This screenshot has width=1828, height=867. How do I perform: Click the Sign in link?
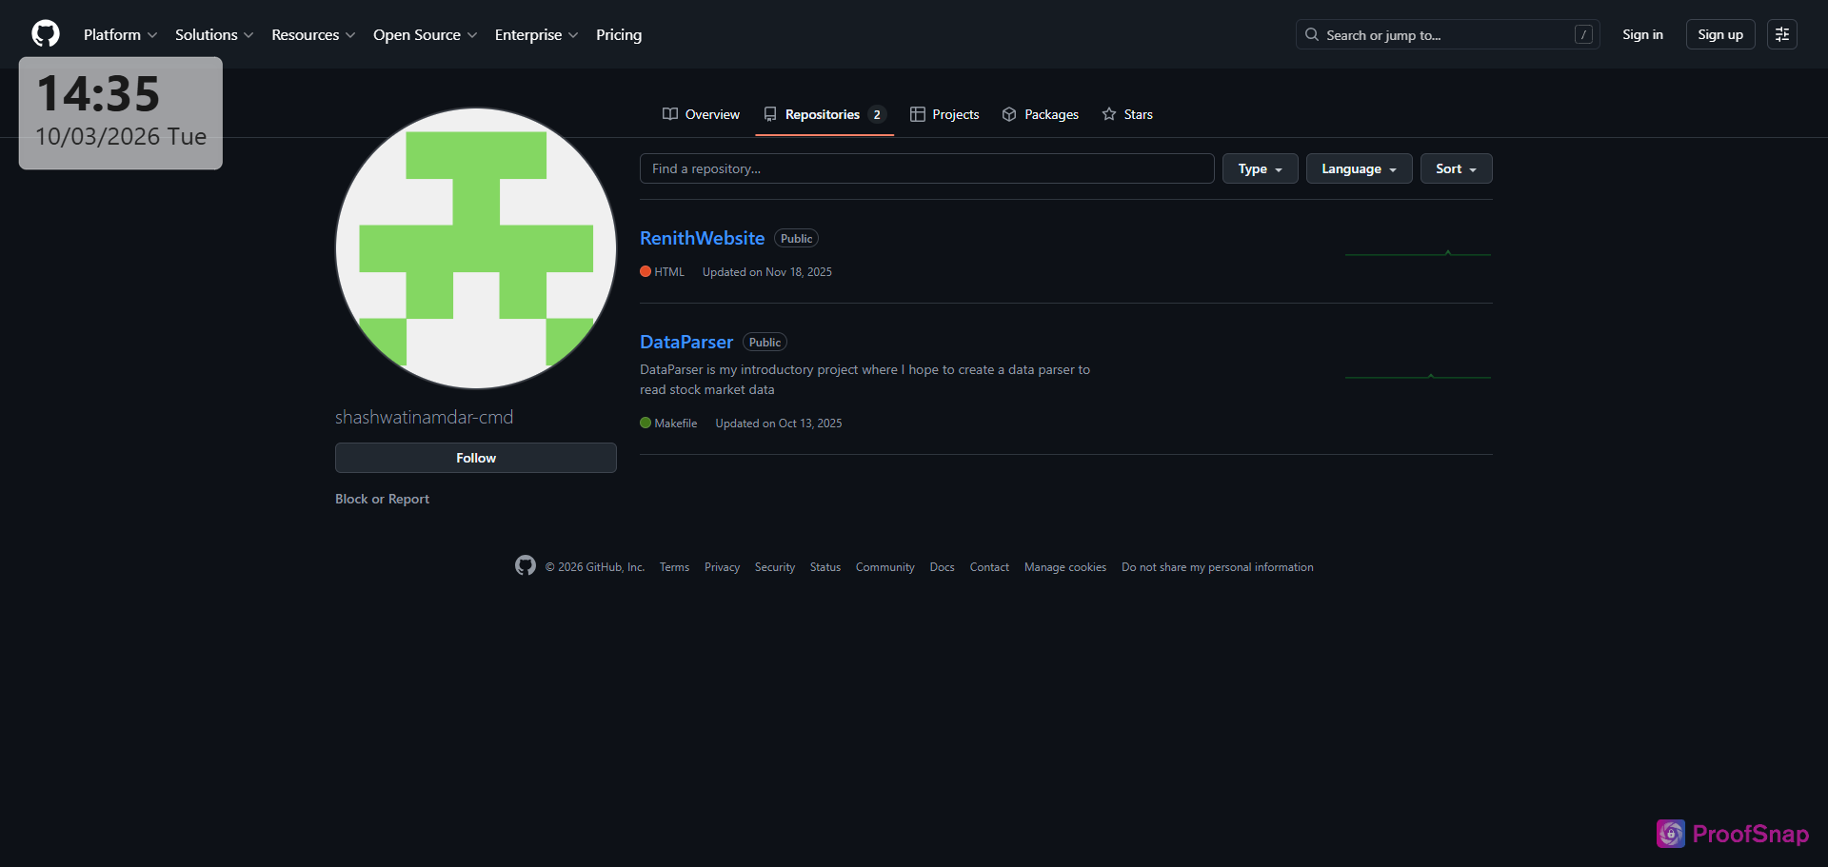tap(1642, 34)
